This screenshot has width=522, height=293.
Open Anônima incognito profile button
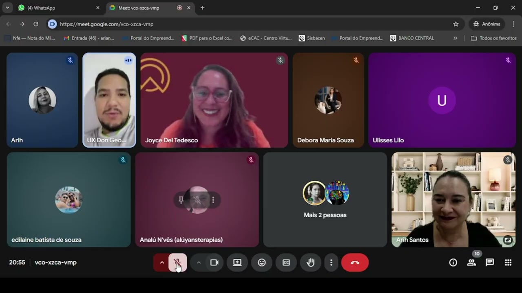click(x=487, y=24)
